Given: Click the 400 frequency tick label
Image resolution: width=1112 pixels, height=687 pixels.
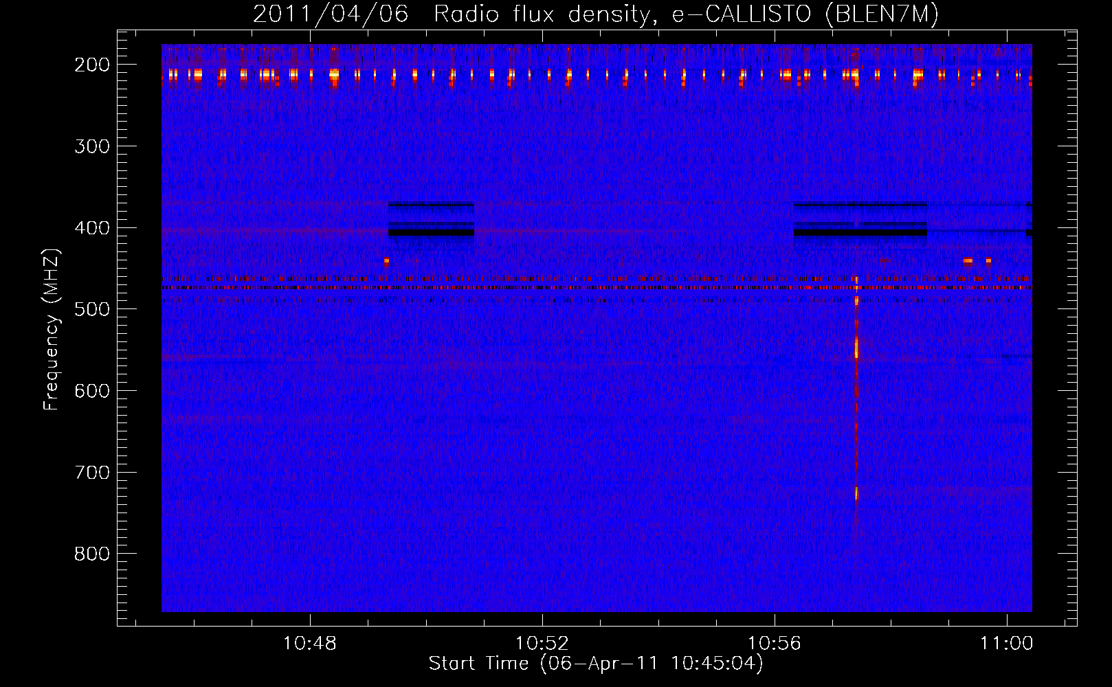Looking at the screenshot, I should pos(91,228).
